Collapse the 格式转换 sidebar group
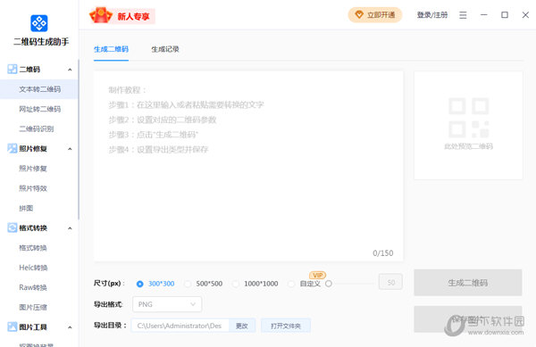The width and height of the screenshot is (536, 347). [x=70, y=228]
